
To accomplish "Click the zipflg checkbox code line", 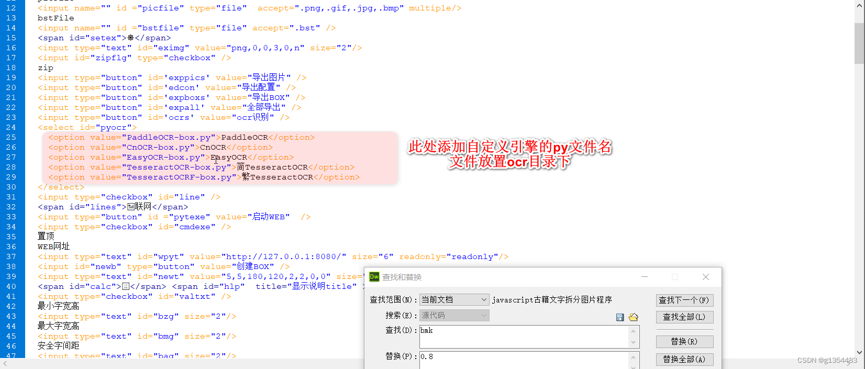I will click(x=134, y=58).
